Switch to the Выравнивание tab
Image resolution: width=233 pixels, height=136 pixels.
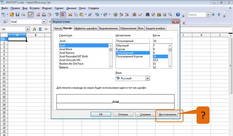(108, 28)
